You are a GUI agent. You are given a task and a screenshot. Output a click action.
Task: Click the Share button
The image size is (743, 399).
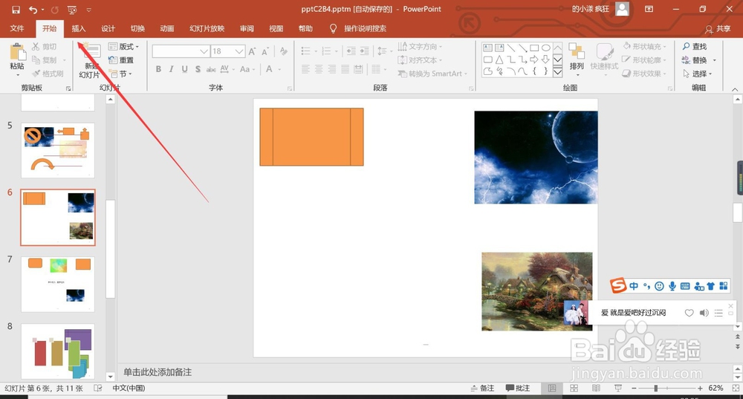[x=718, y=29]
